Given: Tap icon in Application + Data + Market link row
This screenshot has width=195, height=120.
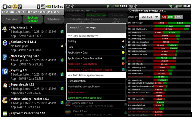Looking at the screenshot, I should [x=123, y=58].
